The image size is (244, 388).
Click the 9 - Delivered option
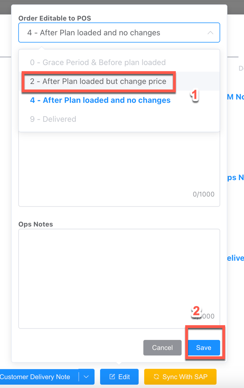53,119
